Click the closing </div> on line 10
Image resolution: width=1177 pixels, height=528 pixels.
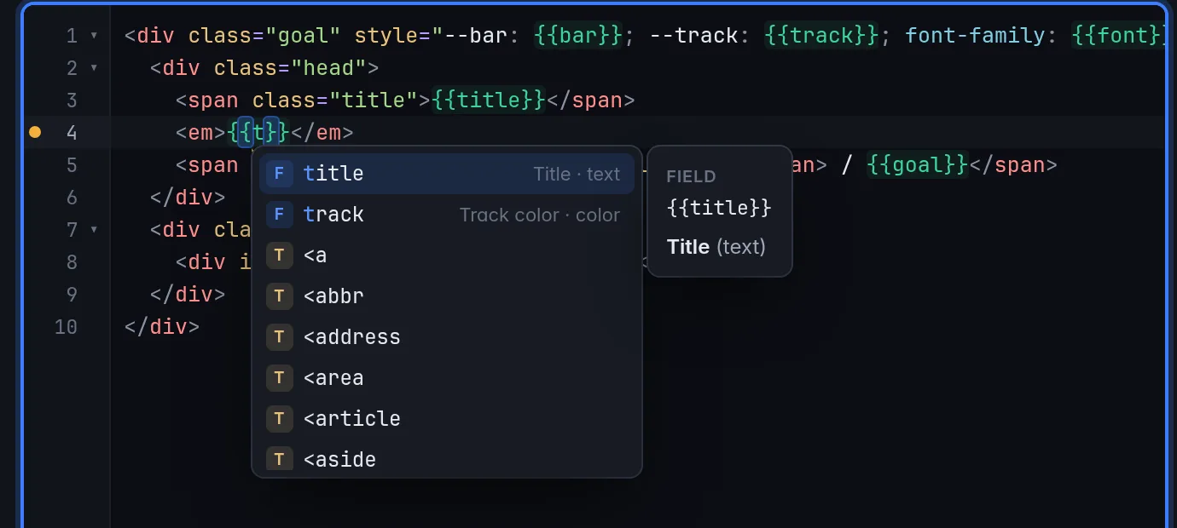pyautogui.click(x=162, y=327)
